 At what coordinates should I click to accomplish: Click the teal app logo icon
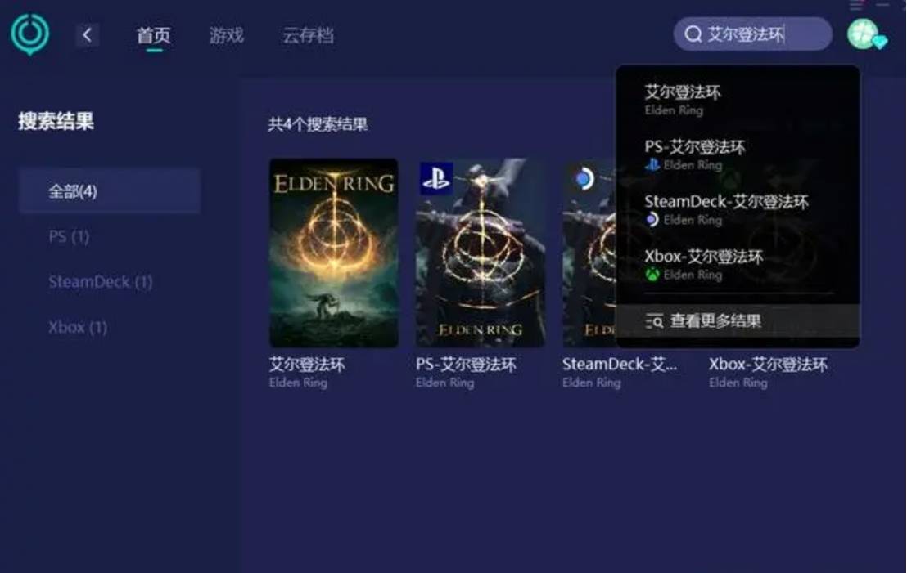click(29, 34)
